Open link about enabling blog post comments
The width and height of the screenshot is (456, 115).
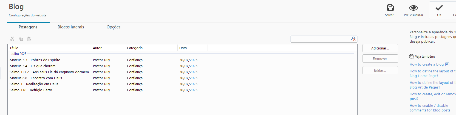pyautogui.click(x=430, y=108)
